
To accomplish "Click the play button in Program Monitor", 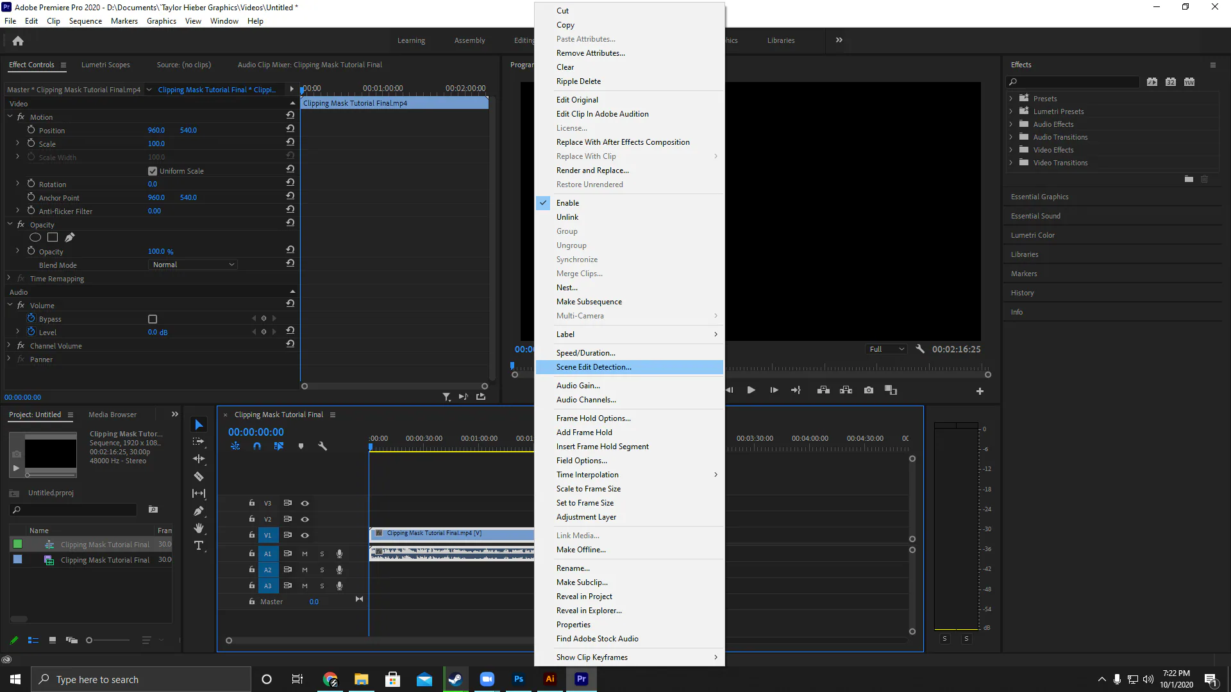I will pyautogui.click(x=751, y=390).
